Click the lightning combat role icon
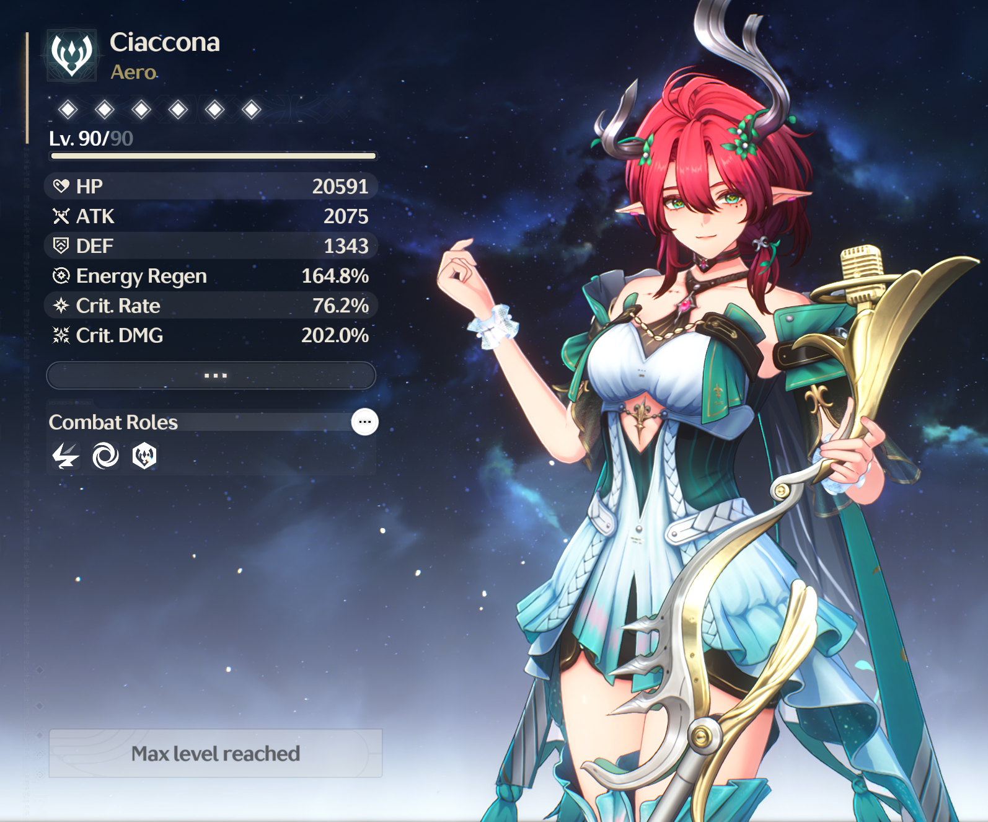Viewport: 988px width, 822px height. 65,456
